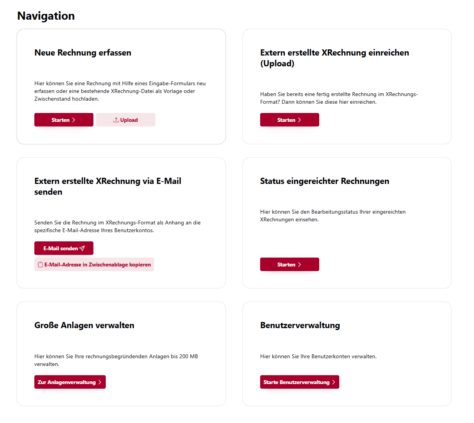Copy E-Mail-Adresse in Zwischenablage

[94, 265]
